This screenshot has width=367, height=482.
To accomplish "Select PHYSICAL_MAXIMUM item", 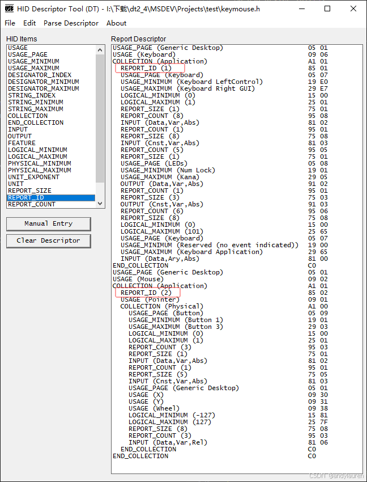I will (x=50, y=170).
